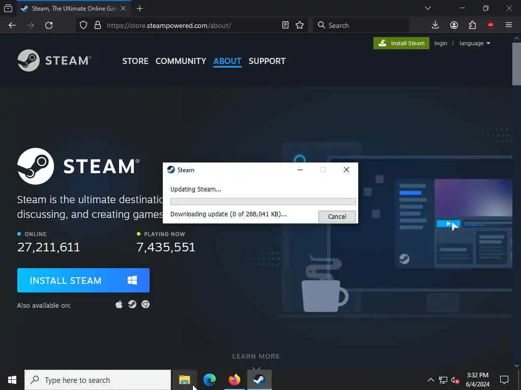The image size is (521, 390).
Task: Click the playing now count 7,435,551
Action: click(166, 247)
